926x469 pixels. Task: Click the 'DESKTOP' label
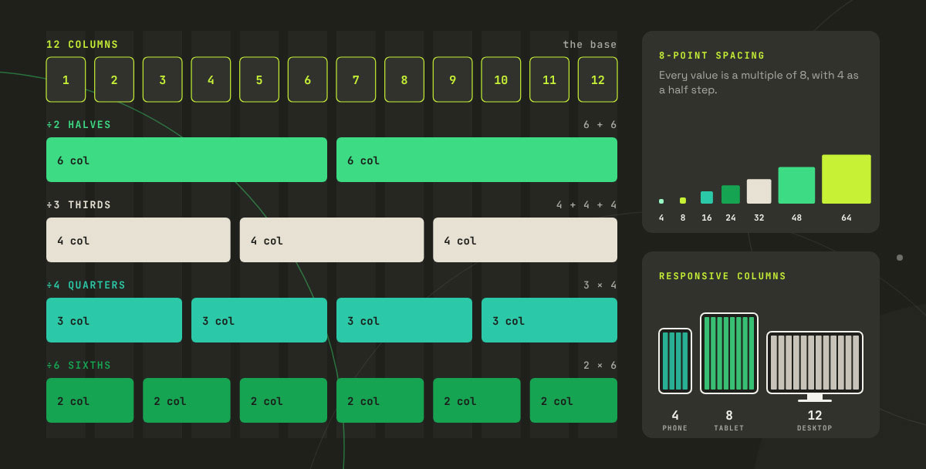(815, 428)
